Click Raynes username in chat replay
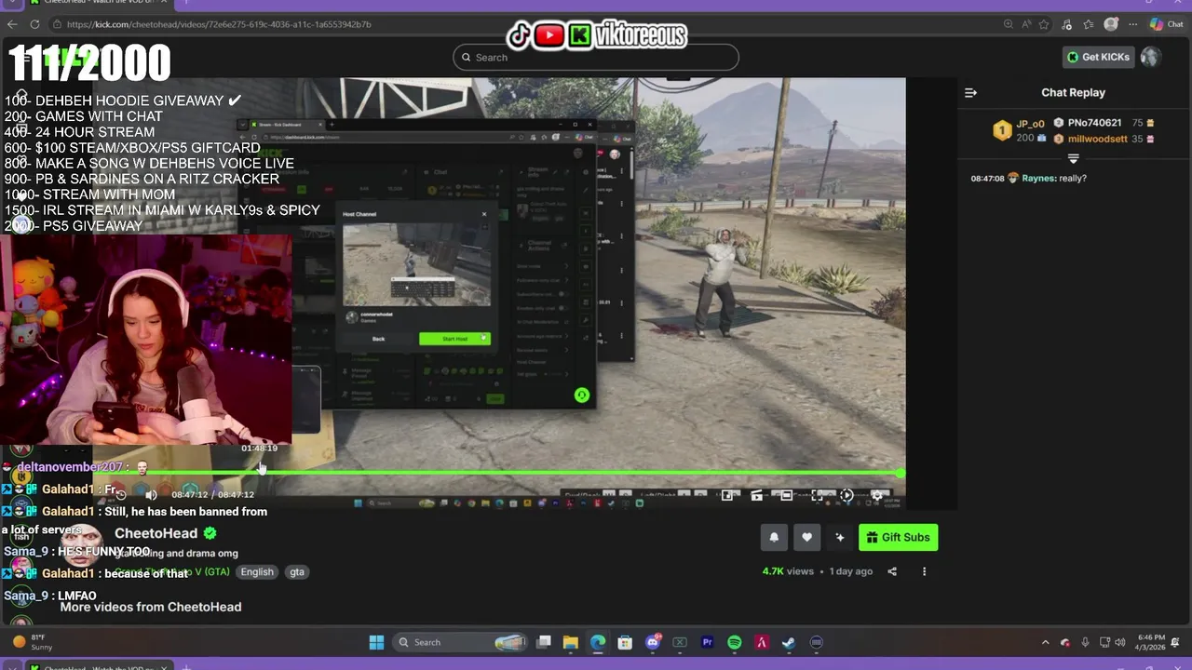This screenshot has width=1192, height=670. pos(1037,178)
